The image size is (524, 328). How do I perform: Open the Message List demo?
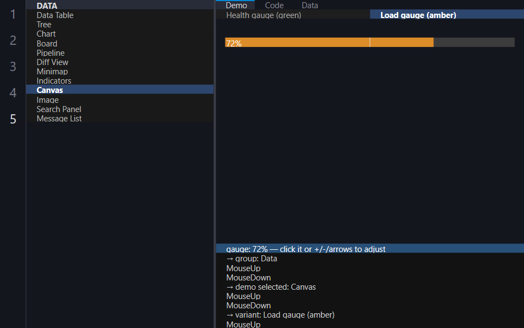click(x=120, y=119)
